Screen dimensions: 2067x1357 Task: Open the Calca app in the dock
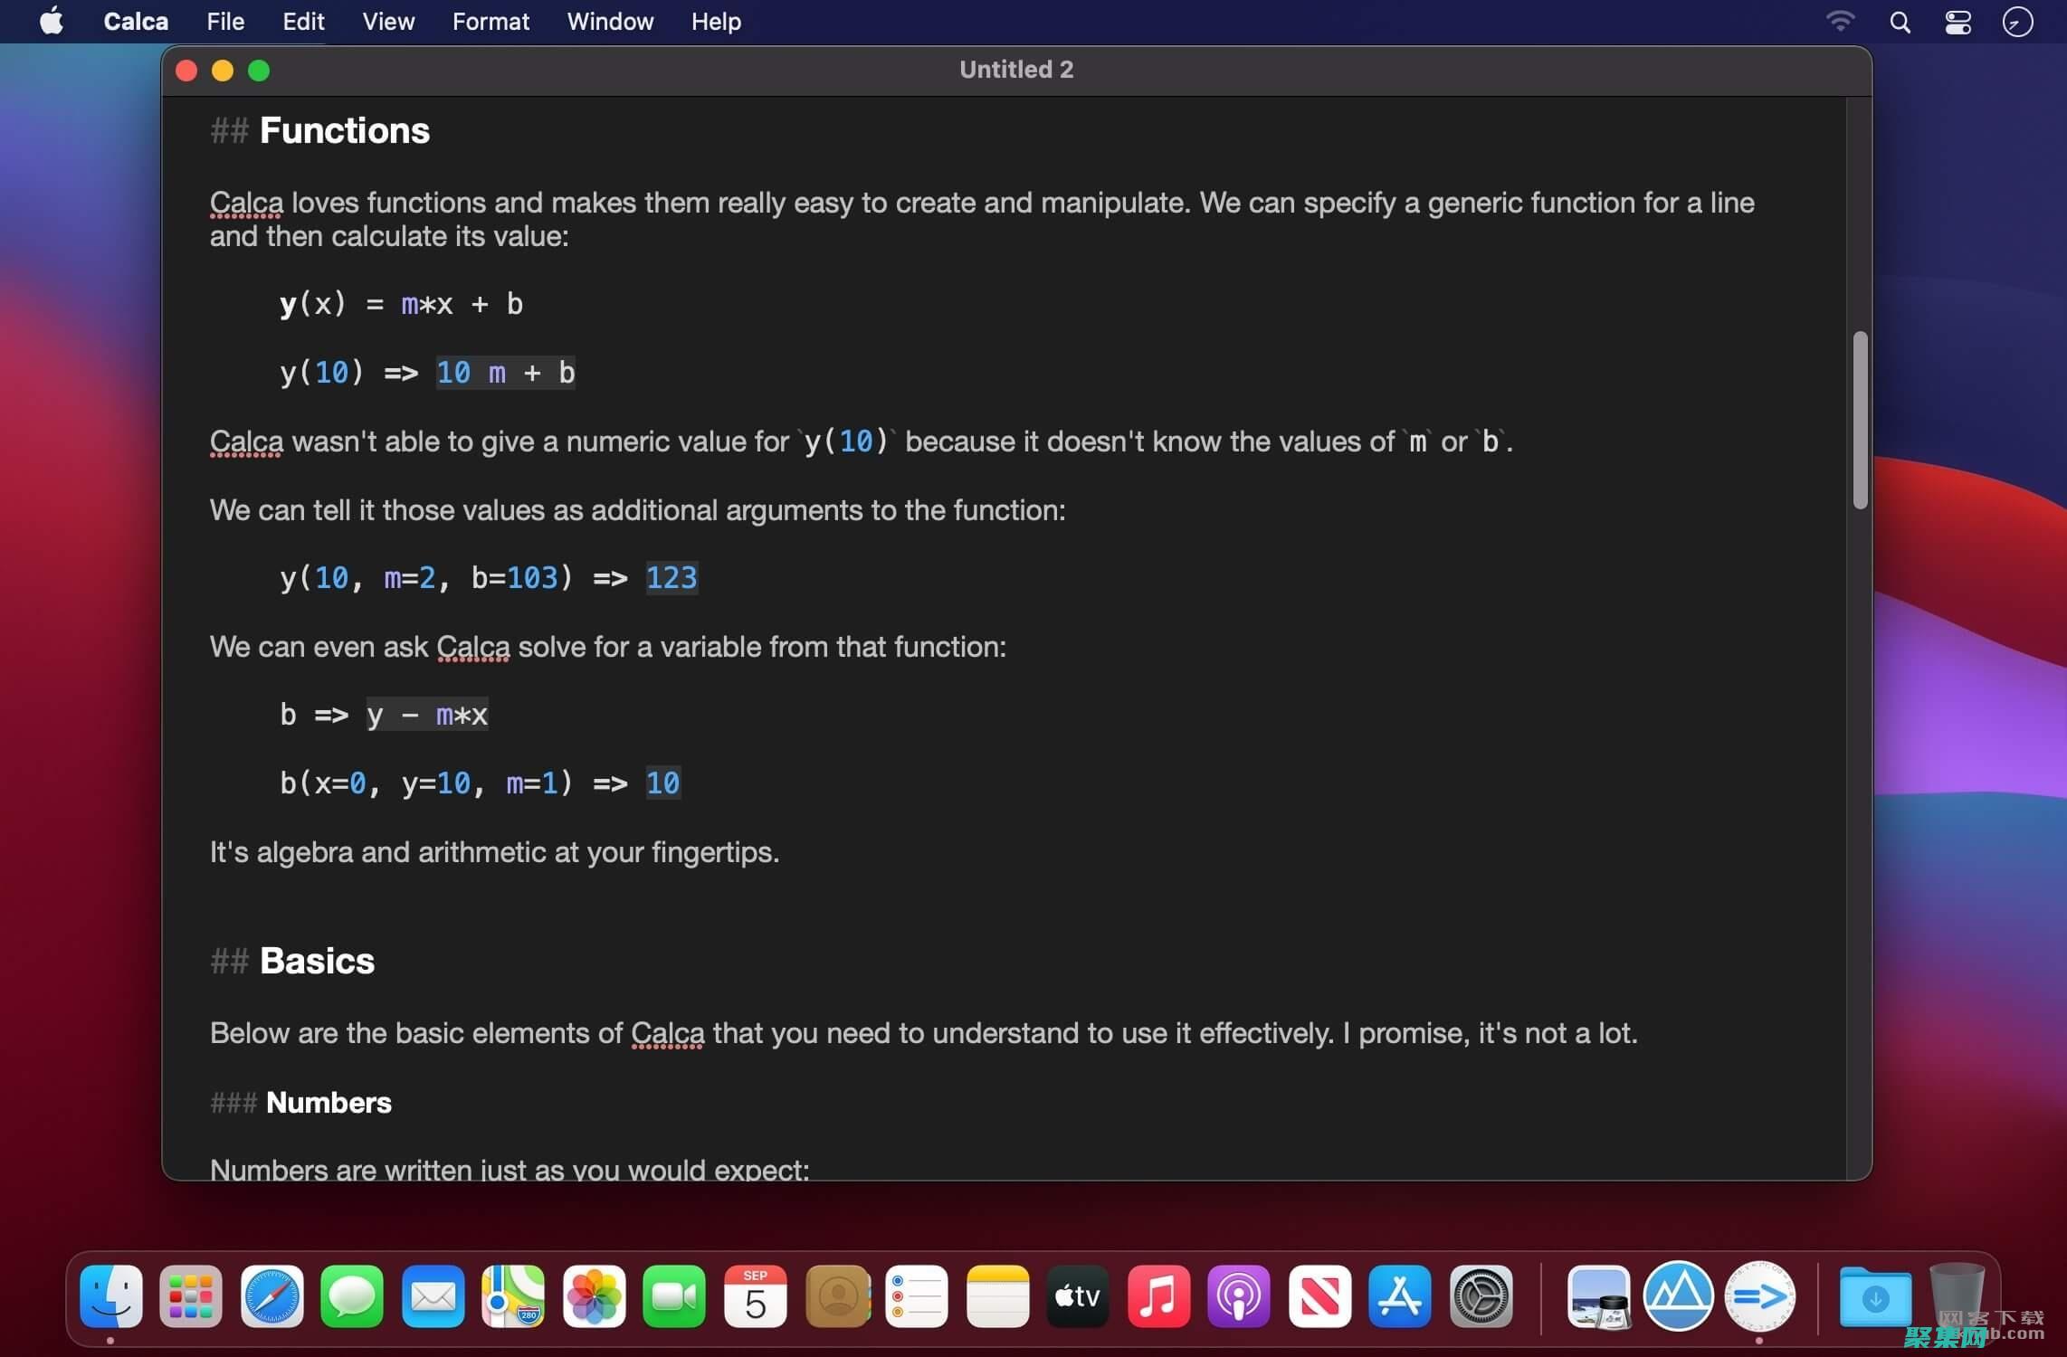tap(1759, 1296)
